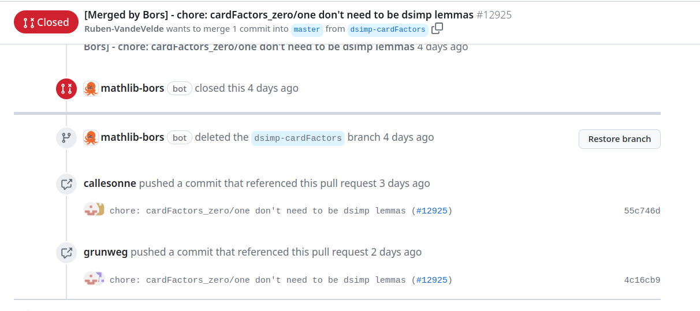The height and width of the screenshot is (311, 700).
Task: Click dsimp-cardFactors label in deleted branch event
Action: tap(298, 138)
